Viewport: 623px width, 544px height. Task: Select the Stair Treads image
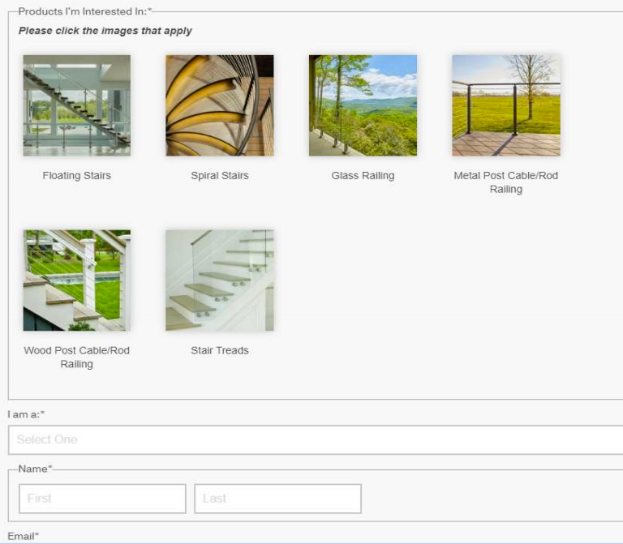pos(220,281)
